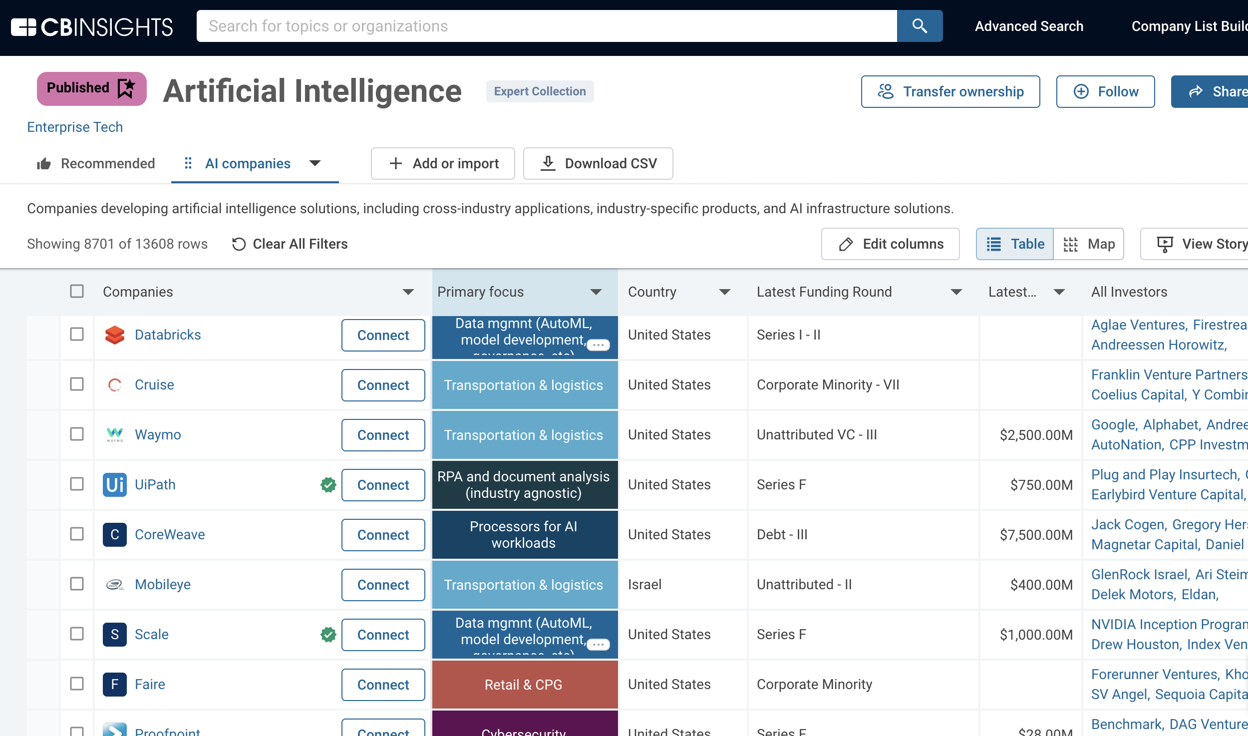Click UiPath's green verified badge

click(x=328, y=484)
